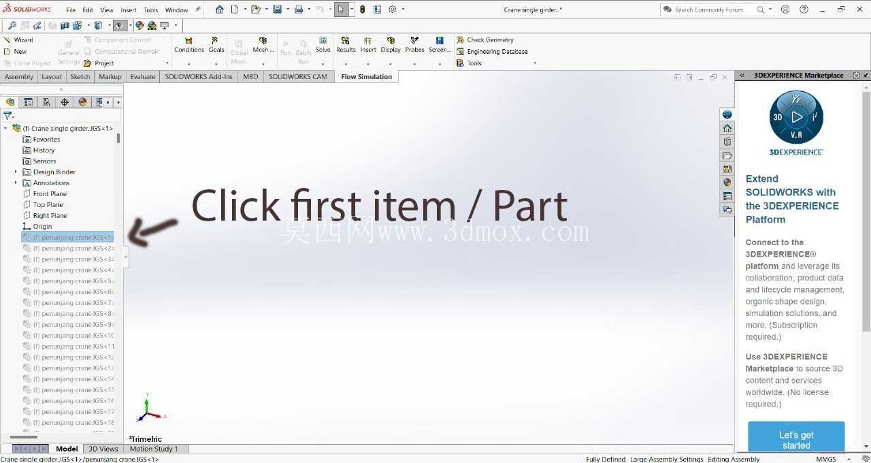The image size is (871, 463).
Task: Click the Save icon in top toolbar
Action: click(277, 10)
